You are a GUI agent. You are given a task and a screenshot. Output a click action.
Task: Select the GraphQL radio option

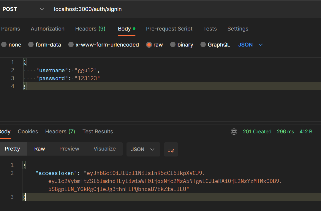coord(203,44)
